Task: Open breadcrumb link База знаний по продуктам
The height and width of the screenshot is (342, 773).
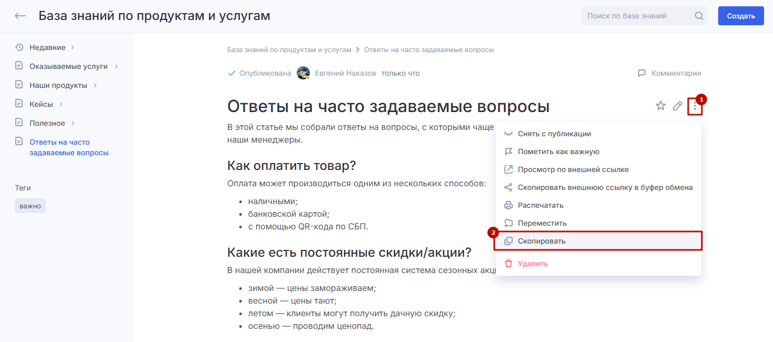Action: pos(289,49)
